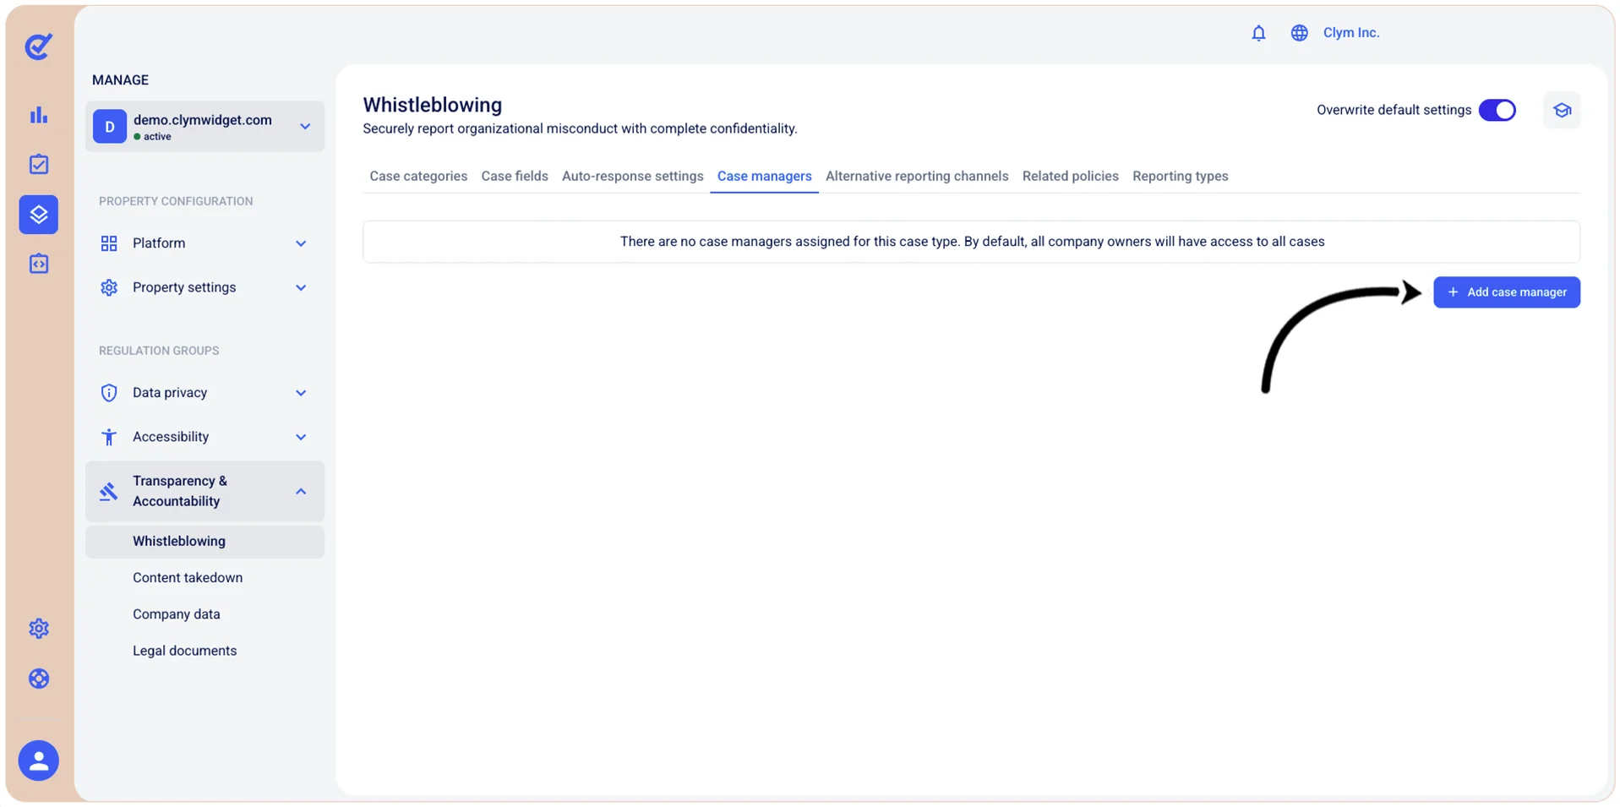Expand the Data privacy group
Viewport: 1620px width, 807px height.
click(205, 393)
